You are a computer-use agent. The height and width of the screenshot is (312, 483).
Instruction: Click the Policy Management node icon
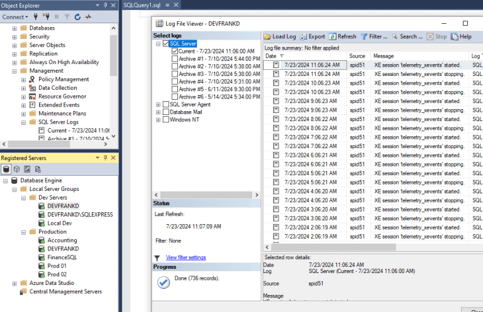[x=32, y=79]
